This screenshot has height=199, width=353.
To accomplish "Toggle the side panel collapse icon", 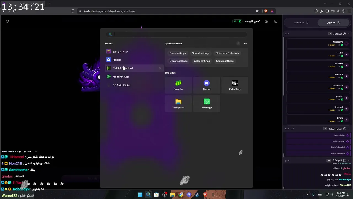I will tap(276, 21).
